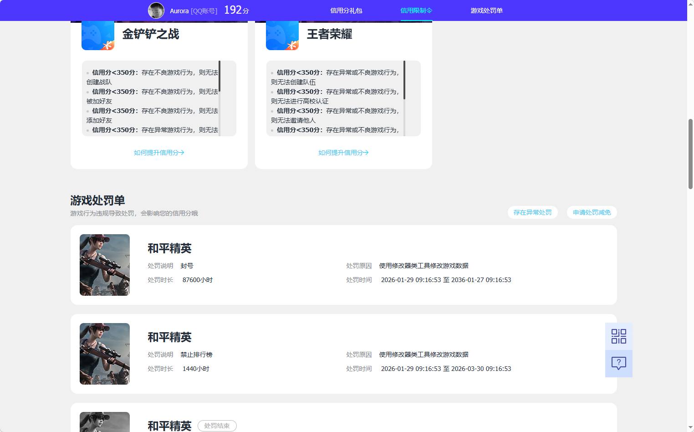Open 如何提升信用分 link under 金铲铲之战
This screenshot has width=694, height=432.
(x=158, y=153)
